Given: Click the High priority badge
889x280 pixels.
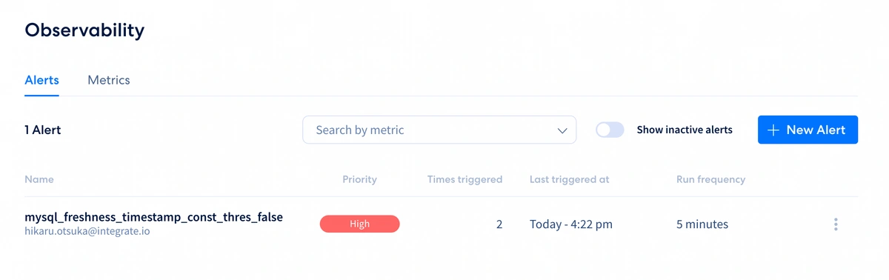Looking at the screenshot, I should (359, 224).
